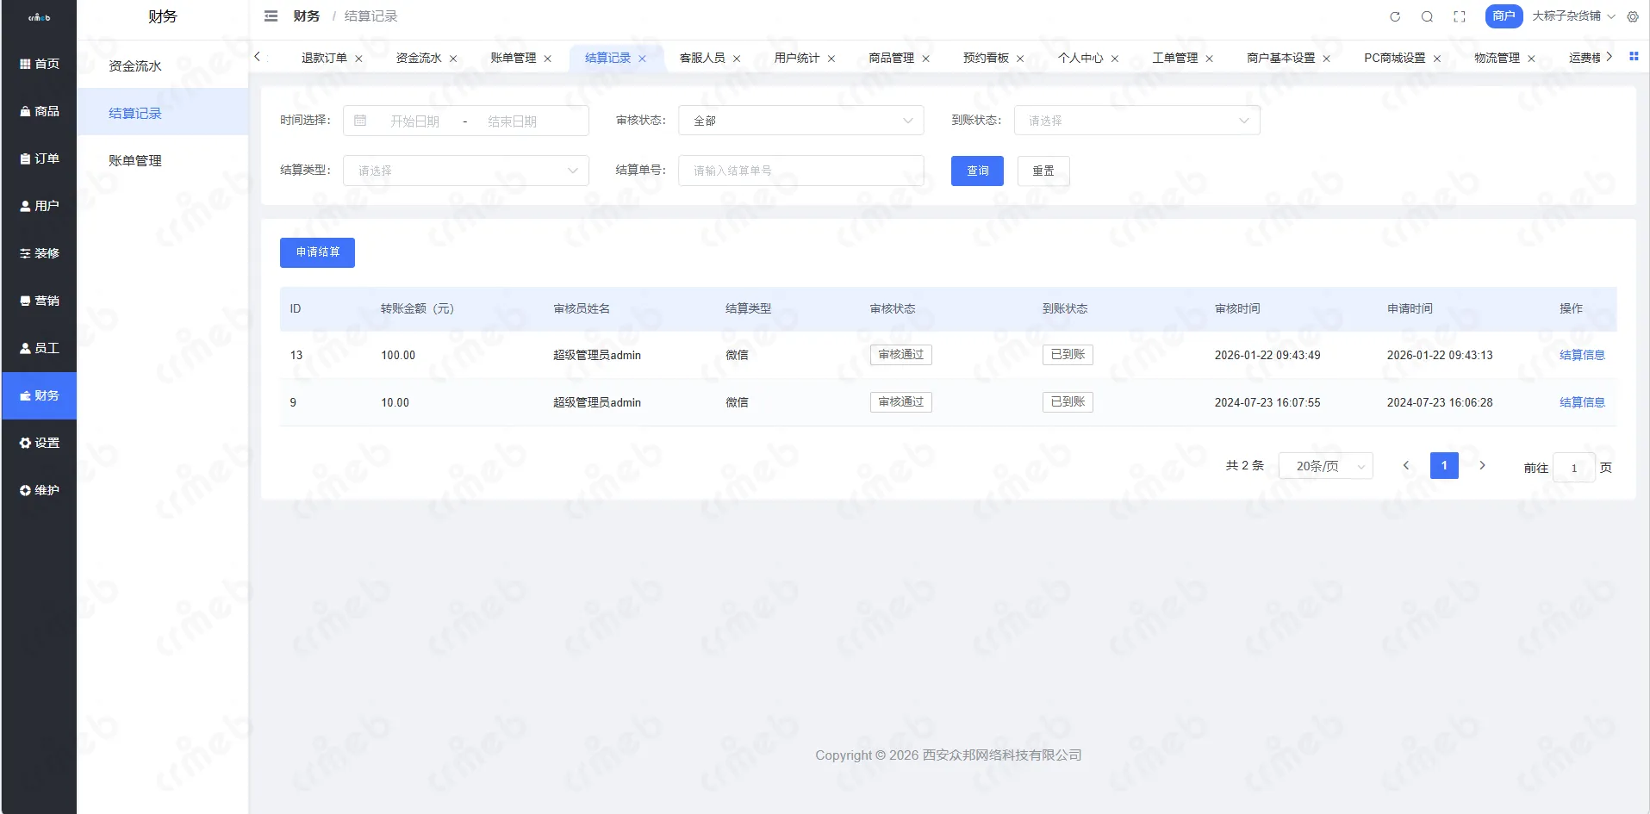
Task: Open 商品 section in sidebar
Action: 39,111
